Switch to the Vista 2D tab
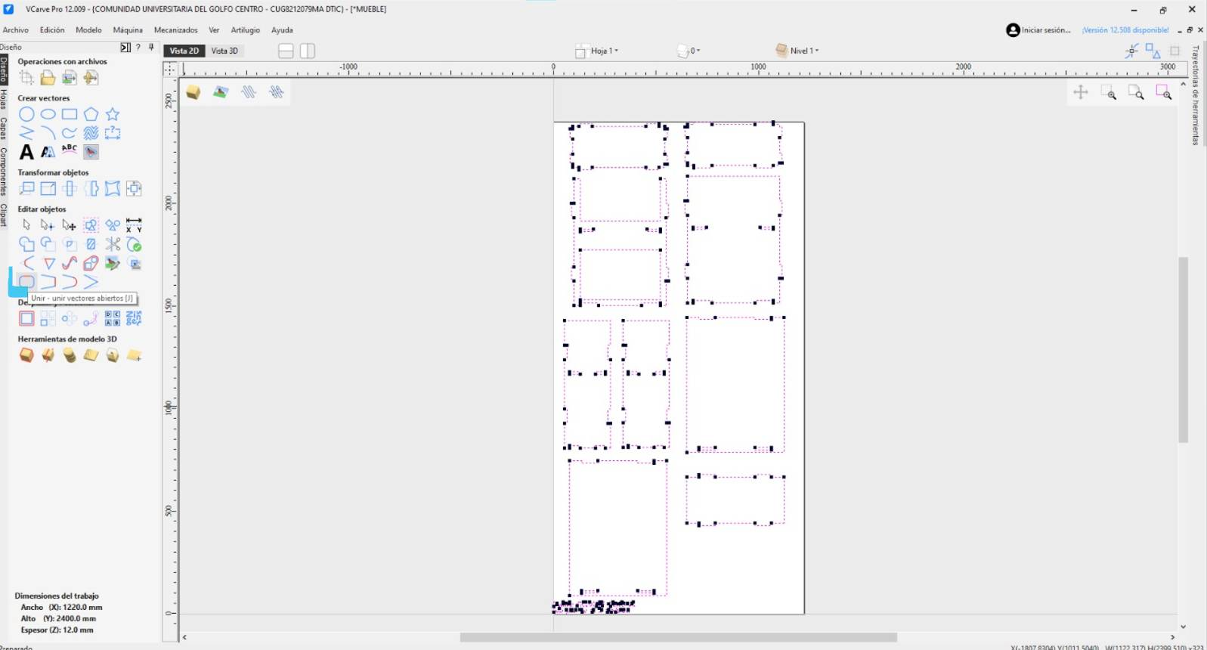1207x650 pixels. click(x=184, y=51)
